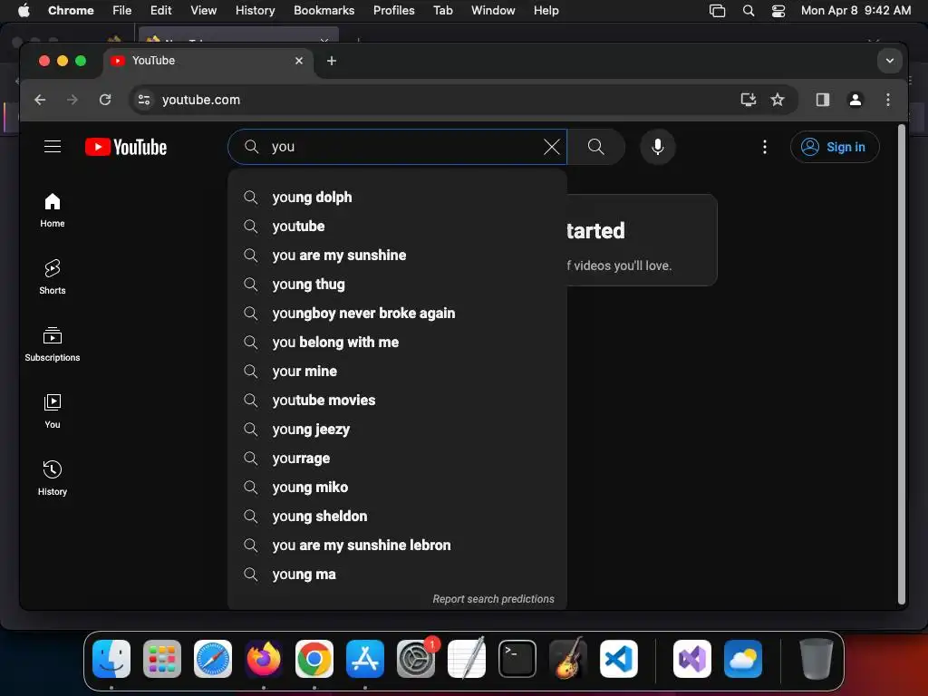The width and height of the screenshot is (928, 696).
Task: Start voice search with microphone
Action: tap(658, 147)
